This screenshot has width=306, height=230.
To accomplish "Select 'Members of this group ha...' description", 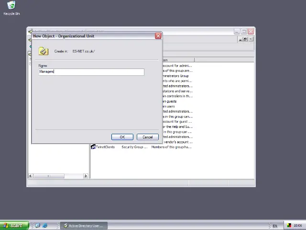I will (171, 147).
